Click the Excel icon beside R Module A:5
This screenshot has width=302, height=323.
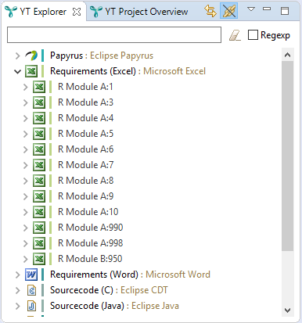[39, 134]
